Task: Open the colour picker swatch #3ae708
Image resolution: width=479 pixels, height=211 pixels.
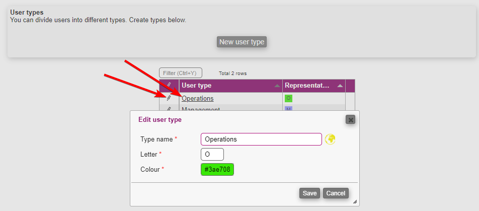Action: pos(217,170)
